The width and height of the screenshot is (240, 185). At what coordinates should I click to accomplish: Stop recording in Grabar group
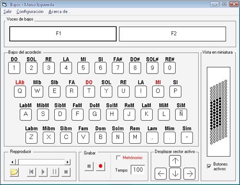coord(89,166)
